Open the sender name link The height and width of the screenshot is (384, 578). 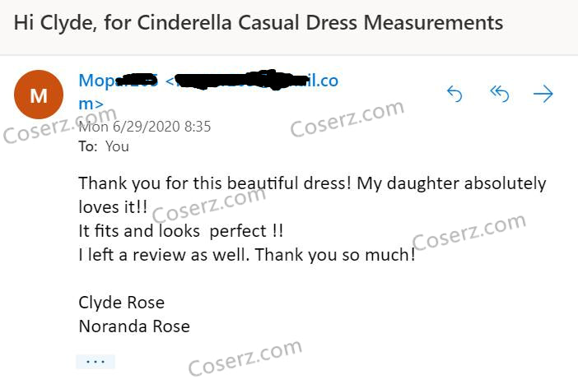tap(118, 81)
